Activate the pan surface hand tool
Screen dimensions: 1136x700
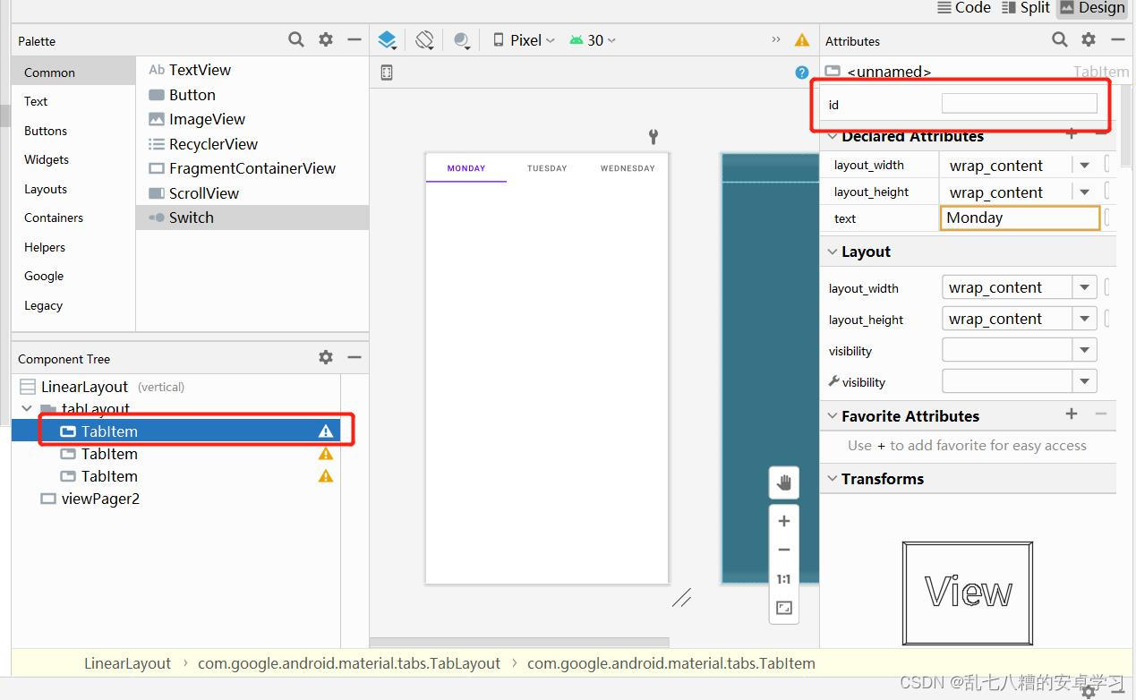click(x=783, y=482)
